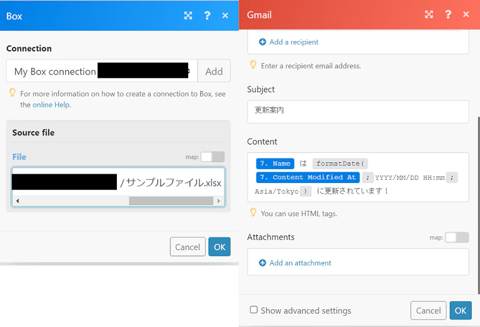This screenshot has height=327, width=480.
Task: Enable Show advanced settings checkbox
Action: 254,310
